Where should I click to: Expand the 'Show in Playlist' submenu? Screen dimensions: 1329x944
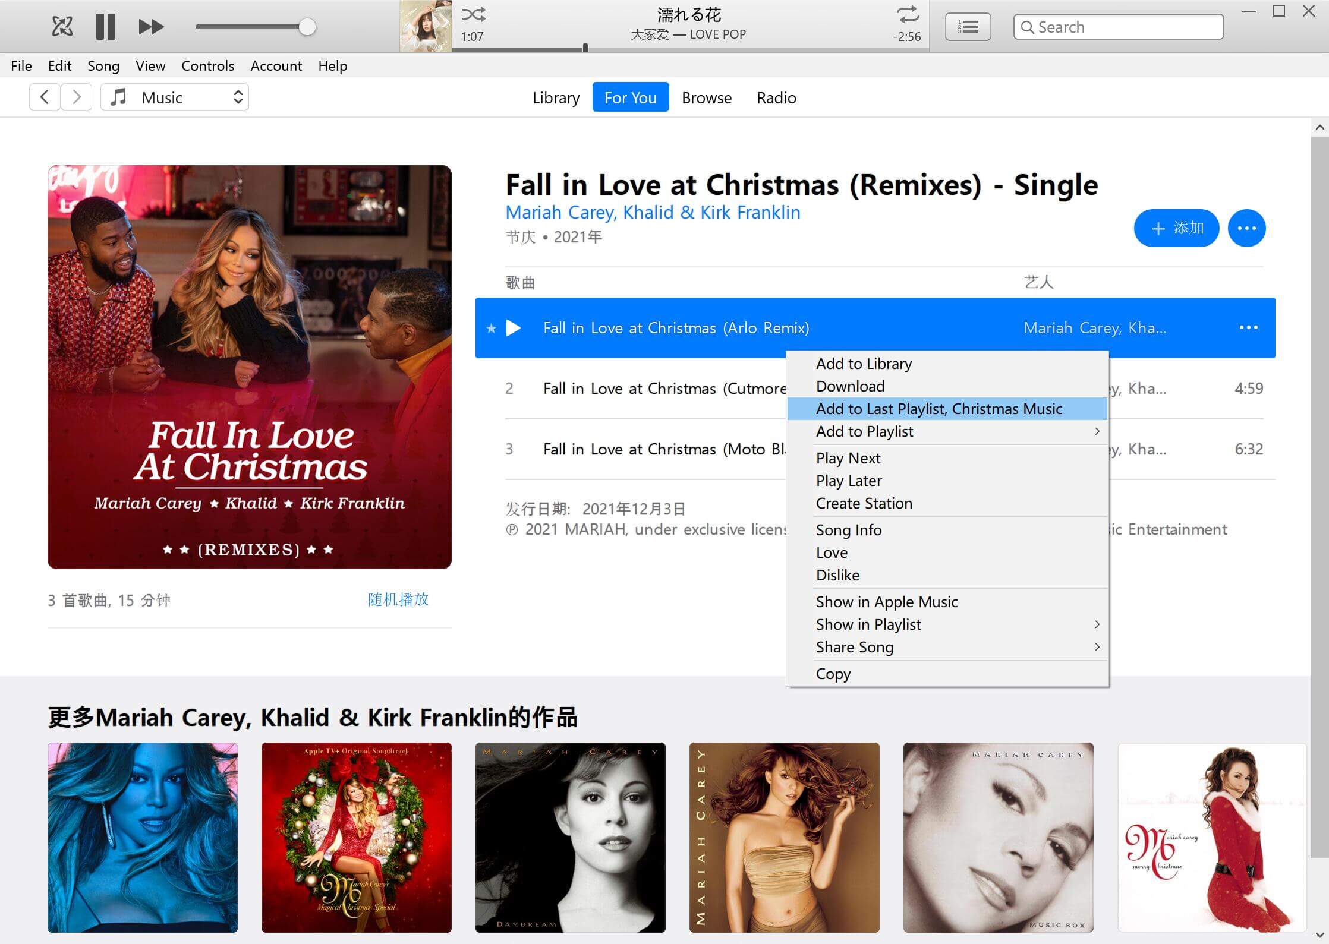[x=956, y=623]
